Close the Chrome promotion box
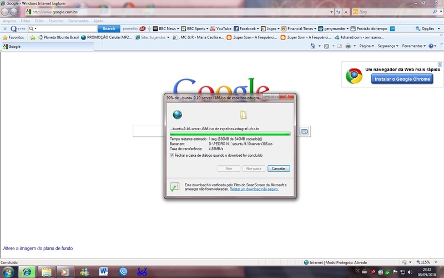Screen dimensions: 444x278 440,64
